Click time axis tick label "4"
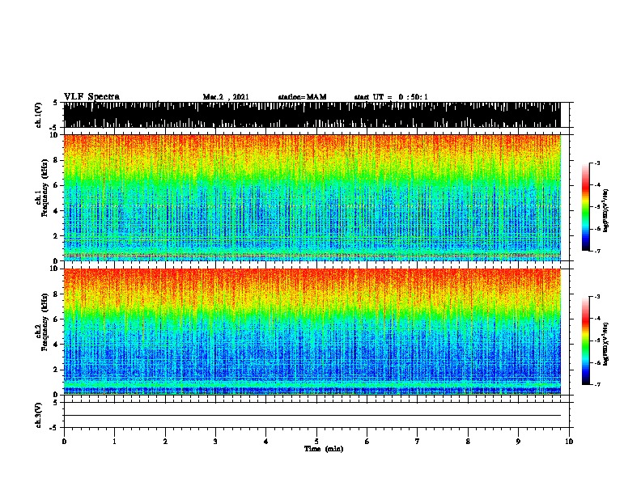The height and width of the screenshot is (495, 641). [266, 442]
